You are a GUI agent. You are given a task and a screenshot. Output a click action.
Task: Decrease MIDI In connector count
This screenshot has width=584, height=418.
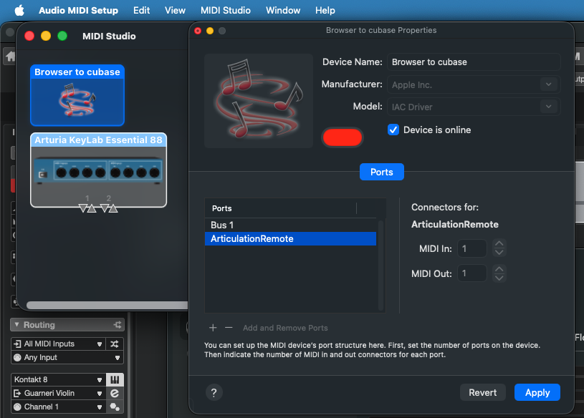(x=499, y=253)
